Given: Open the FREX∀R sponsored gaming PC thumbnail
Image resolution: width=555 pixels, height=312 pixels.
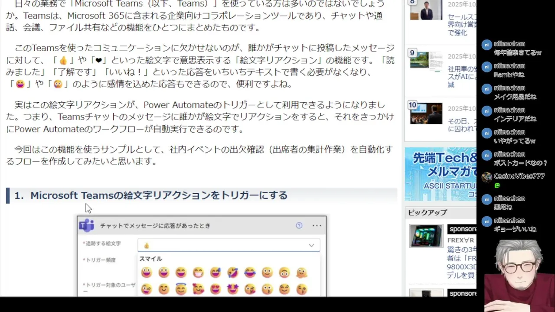Looking at the screenshot, I should point(426,236).
